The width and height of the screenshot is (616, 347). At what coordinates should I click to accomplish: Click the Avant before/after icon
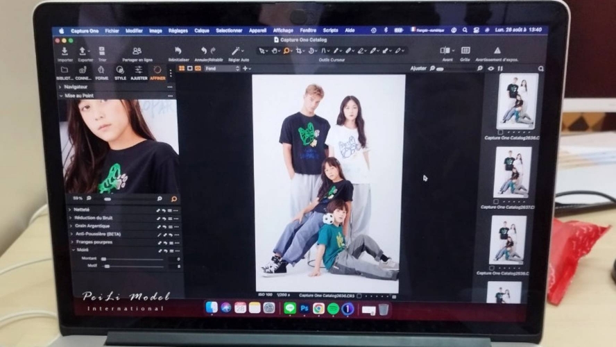[445, 50]
